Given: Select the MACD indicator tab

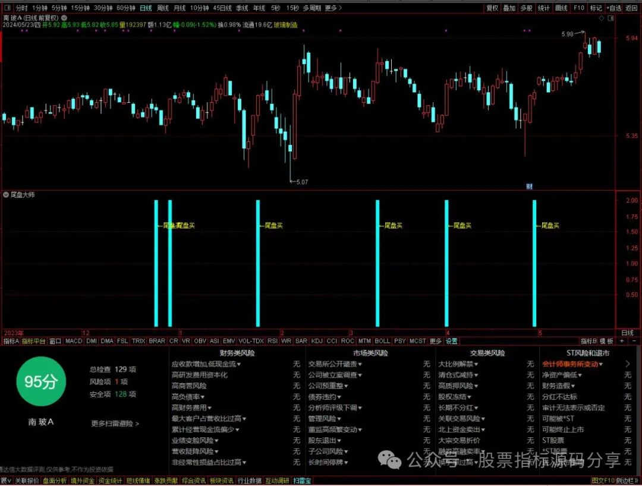Looking at the screenshot, I should (74, 341).
